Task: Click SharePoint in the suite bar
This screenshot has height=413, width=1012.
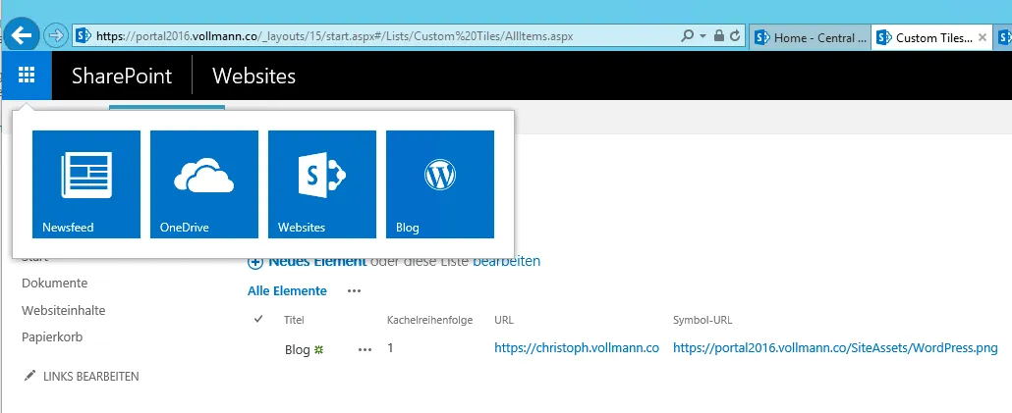Action: coord(121,77)
